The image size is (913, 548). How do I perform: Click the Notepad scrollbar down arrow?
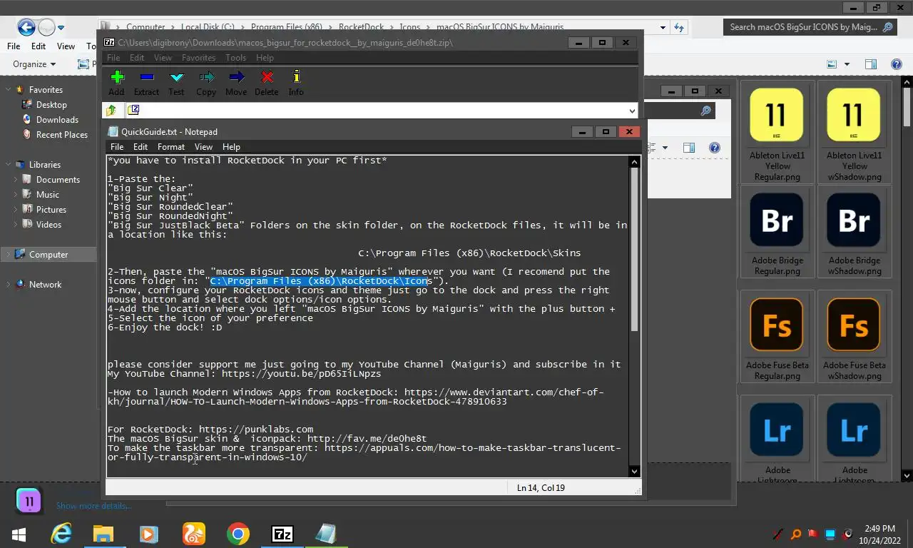point(635,471)
